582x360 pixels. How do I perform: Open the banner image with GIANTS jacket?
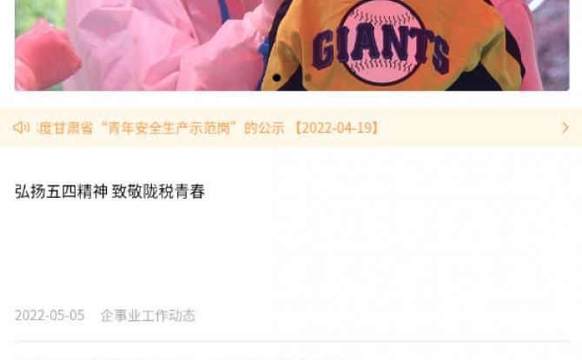pos(292,45)
